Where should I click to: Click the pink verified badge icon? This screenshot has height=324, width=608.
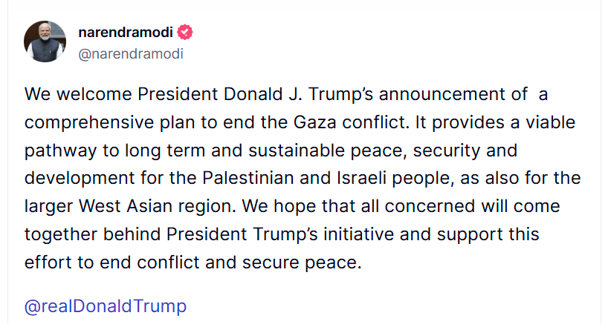pos(186,33)
